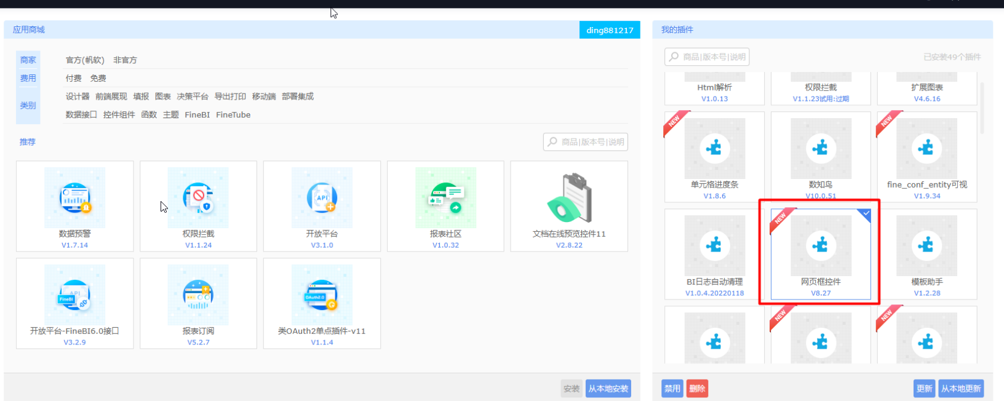
Task: Choose the 填报 category
Action: (141, 97)
